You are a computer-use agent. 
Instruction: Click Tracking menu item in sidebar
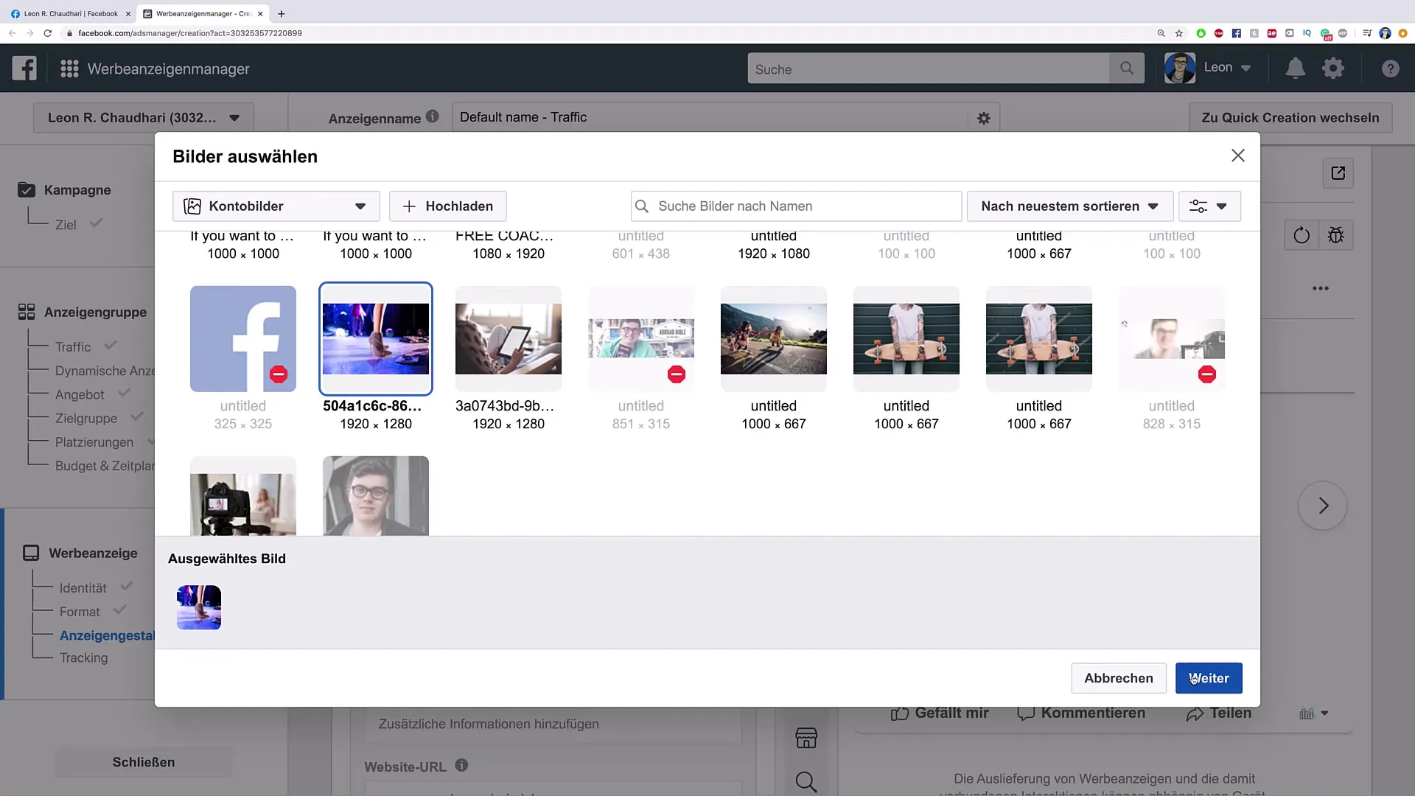coord(83,658)
